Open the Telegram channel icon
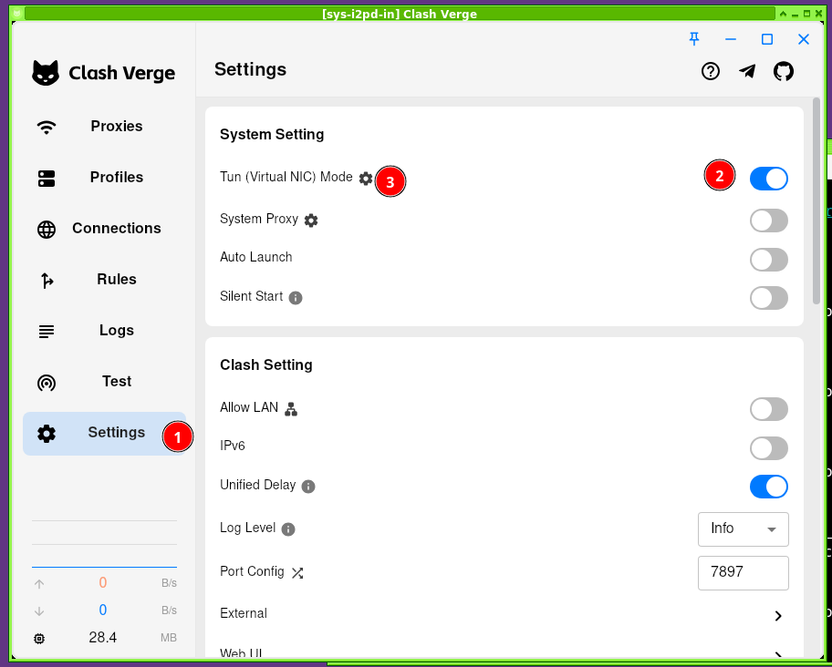Image resolution: width=832 pixels, height=667 pixels. tap(747, 71)
